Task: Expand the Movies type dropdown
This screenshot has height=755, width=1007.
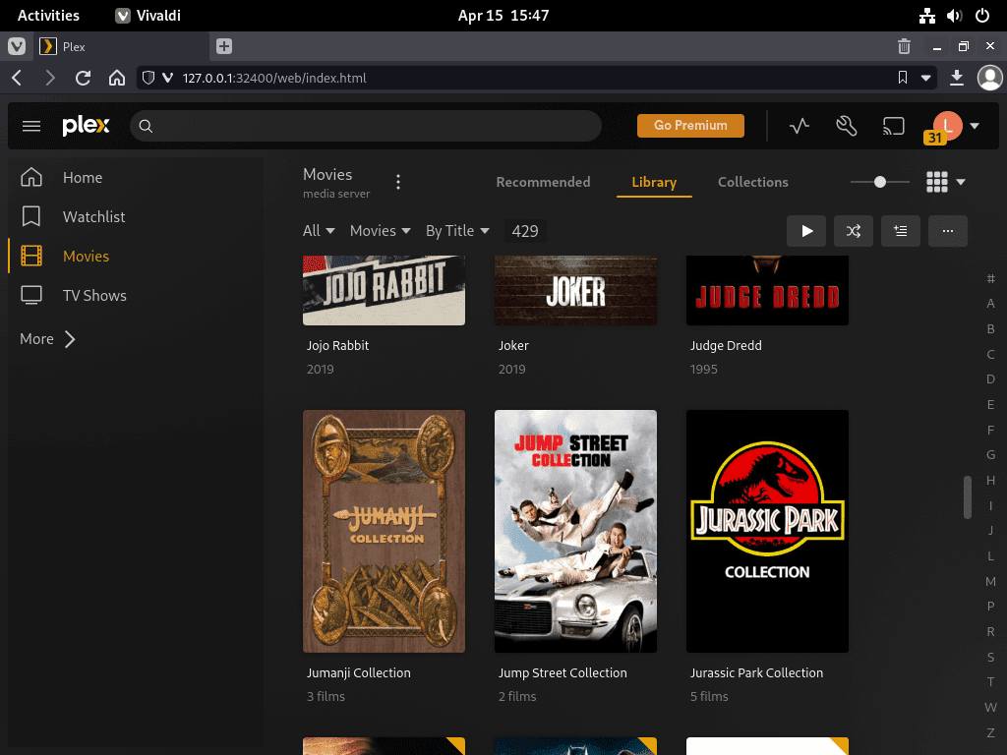Action: [x=381, y=230]
